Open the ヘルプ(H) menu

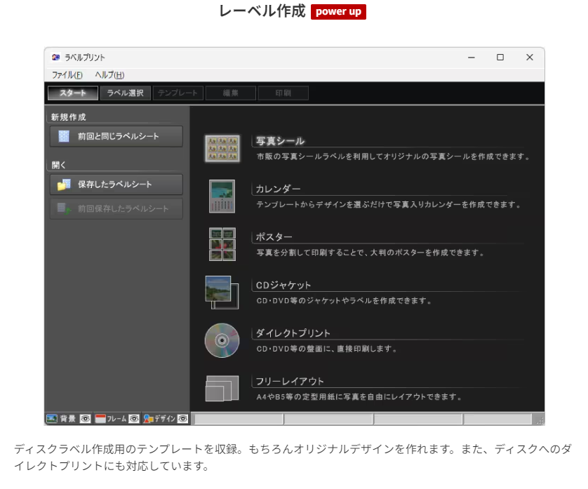(109, 75)
